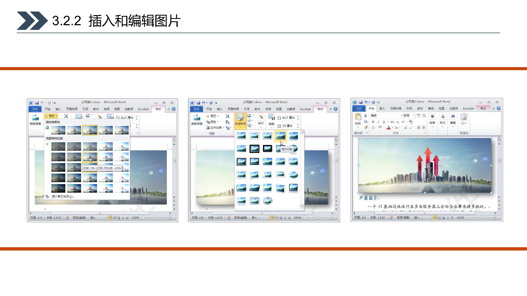Toggle Underline formatting button
The image size is (527, 296).
coord(384,122)
